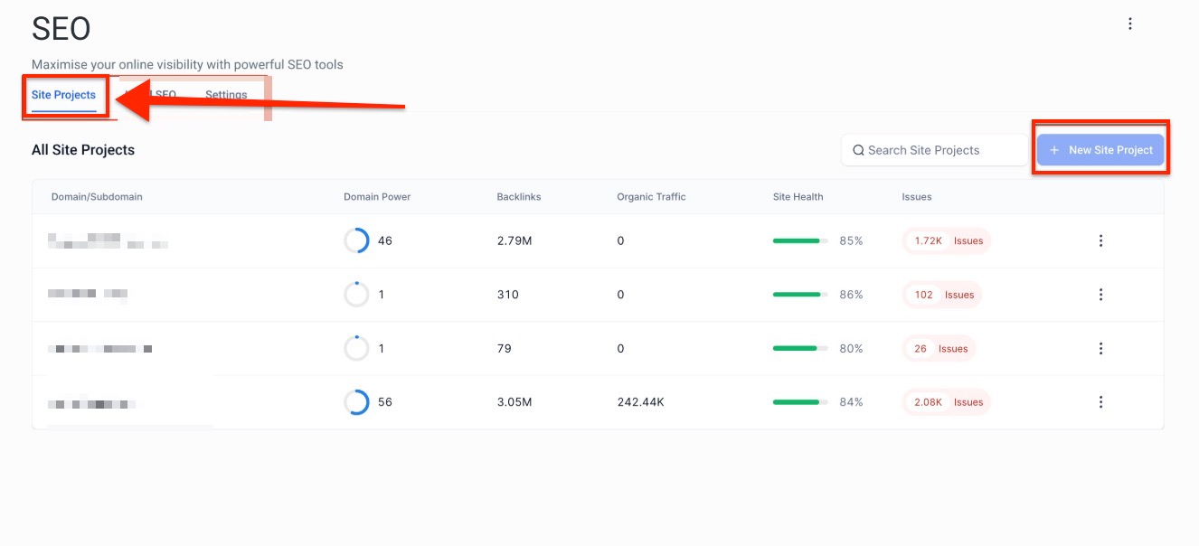Click the 85% site health progress bar
This screenshot has width=1199, height=546.
pos(799,241)
